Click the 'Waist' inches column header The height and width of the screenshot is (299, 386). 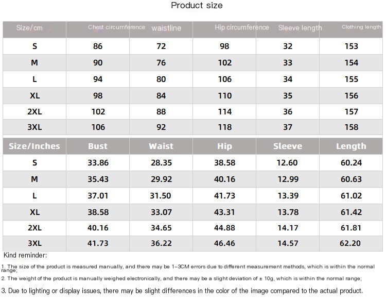(x=161, y=146)
